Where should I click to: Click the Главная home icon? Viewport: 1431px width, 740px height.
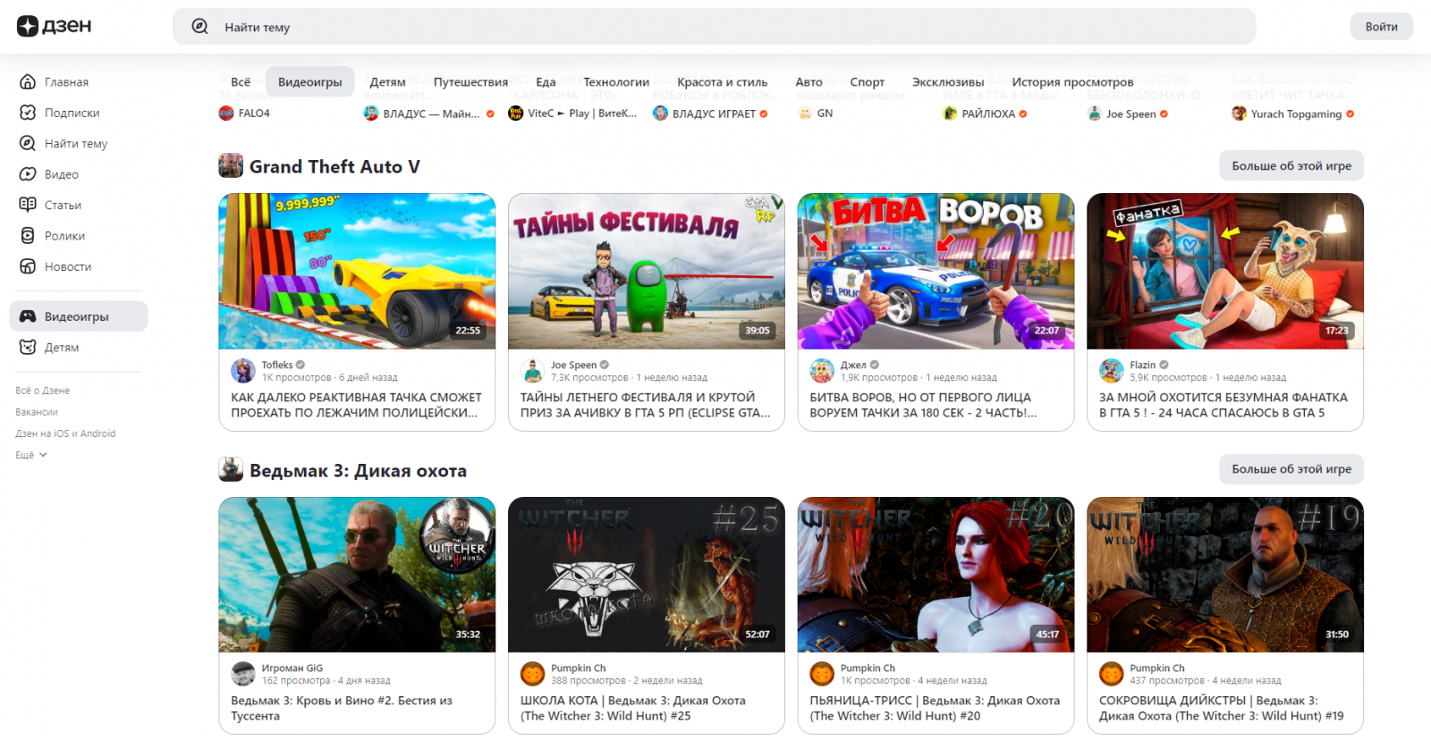(x=28, y=81)
